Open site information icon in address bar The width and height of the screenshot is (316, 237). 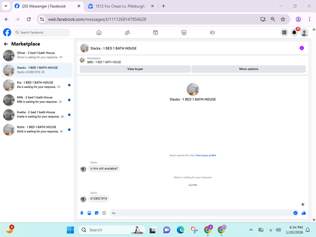42,20
